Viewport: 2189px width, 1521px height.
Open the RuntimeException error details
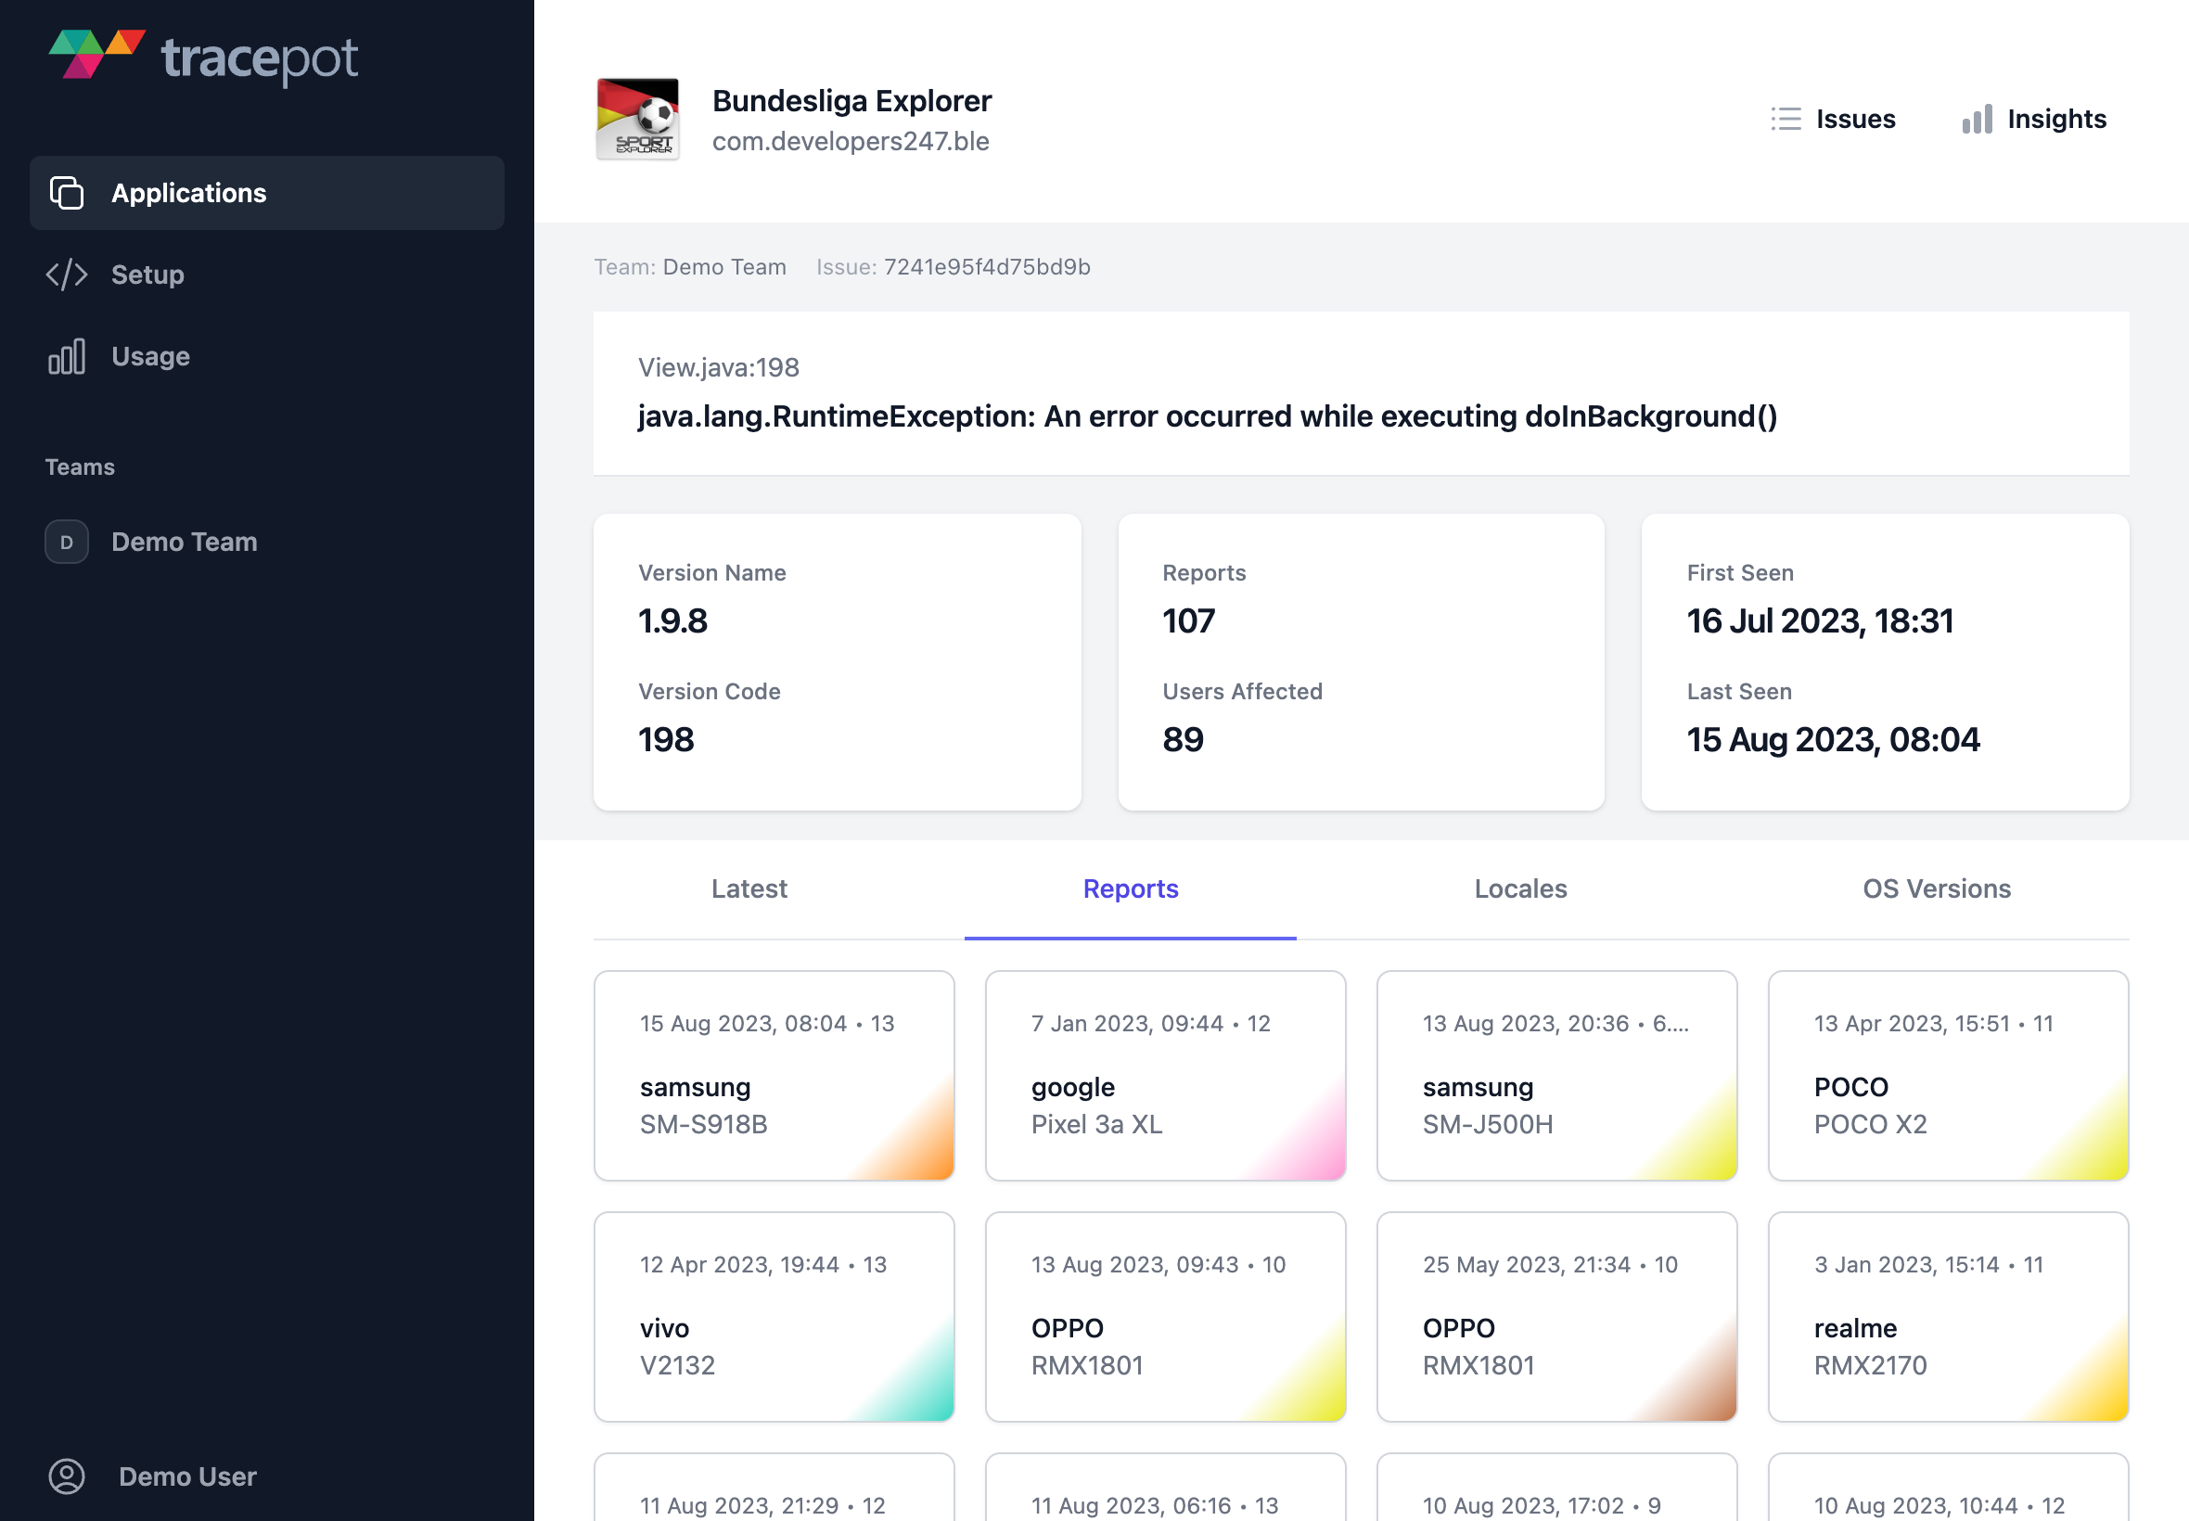tap(1207, 416)
